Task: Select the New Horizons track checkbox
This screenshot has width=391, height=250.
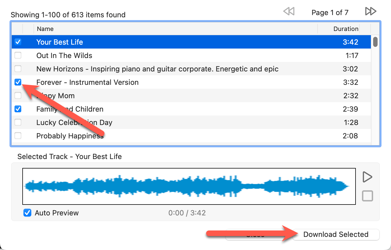Action: [x=18, y=69]
